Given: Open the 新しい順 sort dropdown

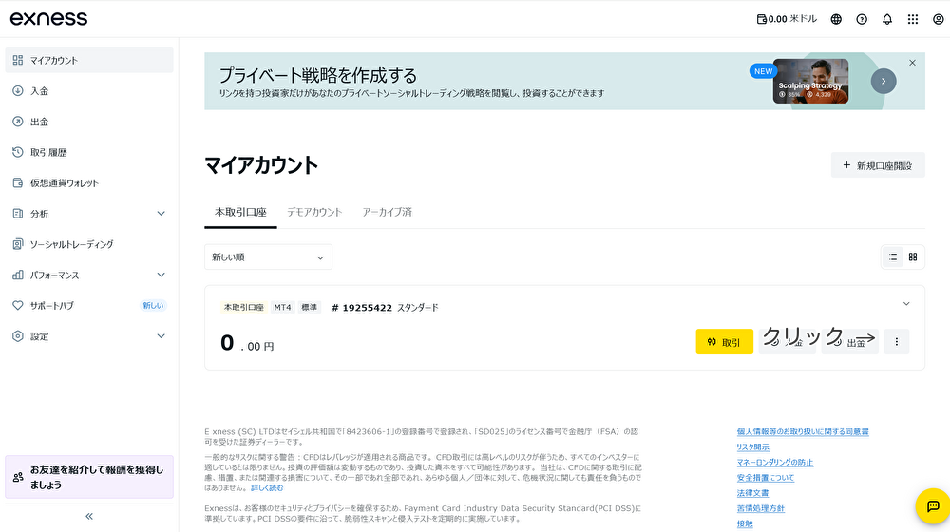Looking at the screenshot, I should (269, 257).
